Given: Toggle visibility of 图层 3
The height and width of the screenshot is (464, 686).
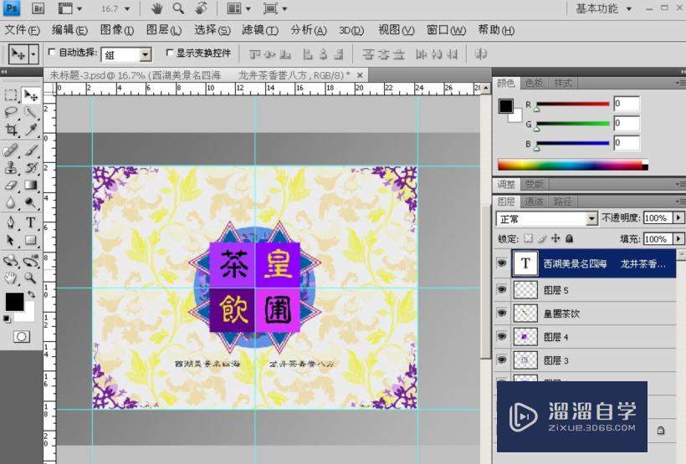Looking at the screenshot, I should click(502, 359).
